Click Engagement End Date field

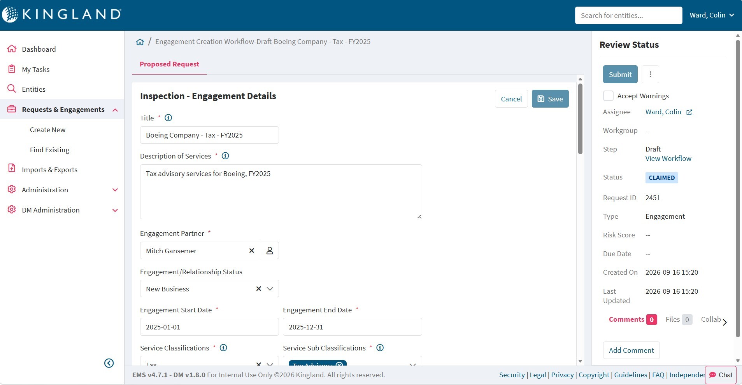(x=352, y=327)
